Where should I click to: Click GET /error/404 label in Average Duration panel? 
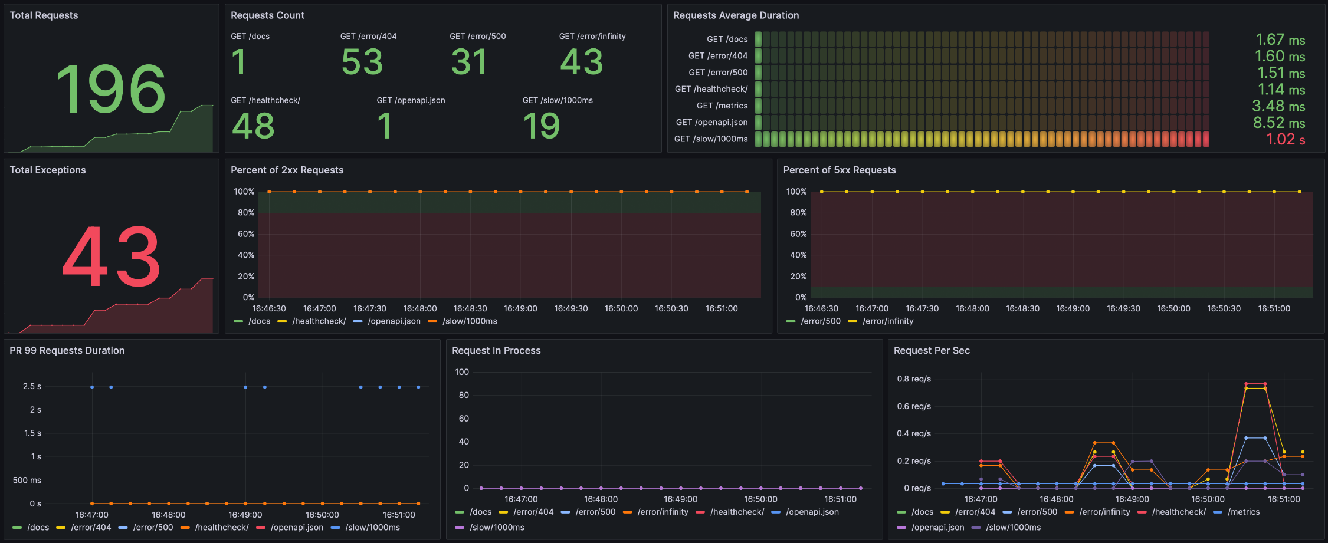coord(718,56)
